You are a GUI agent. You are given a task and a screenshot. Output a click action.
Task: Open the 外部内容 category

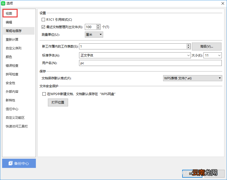tap(12, 91)
